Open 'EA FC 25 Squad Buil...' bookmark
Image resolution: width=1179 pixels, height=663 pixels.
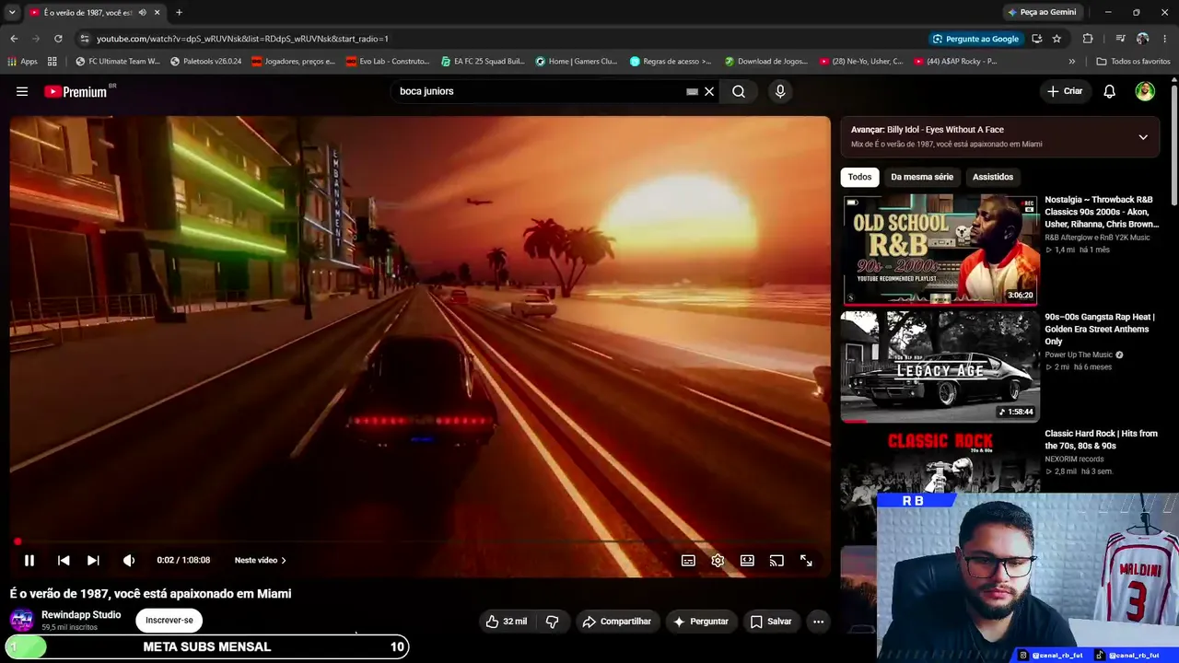[483, 62]
